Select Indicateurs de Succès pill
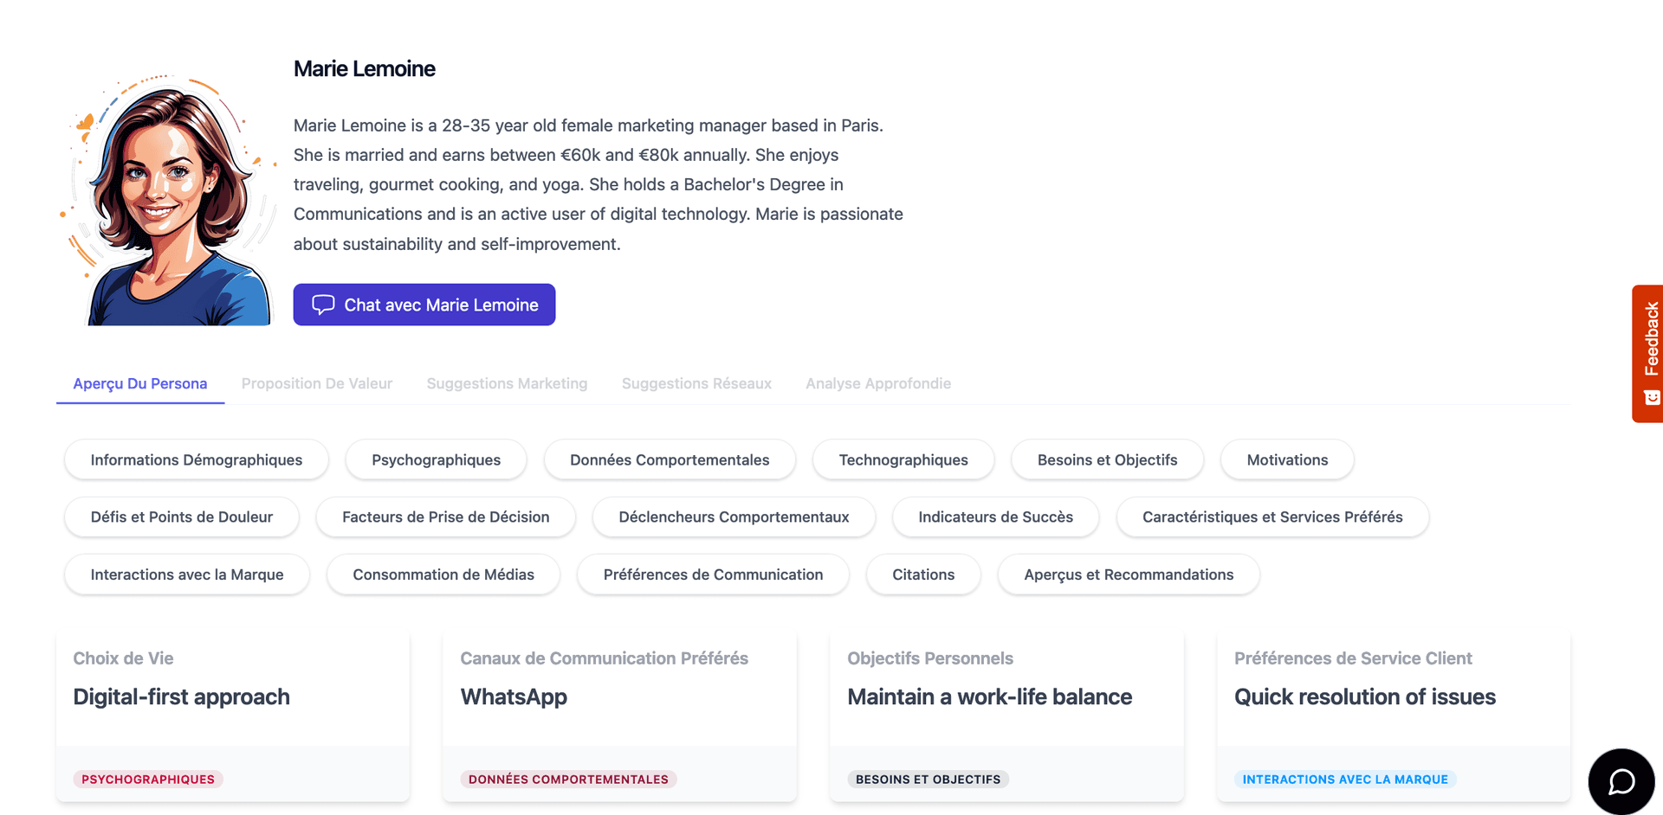The width and height of the screenshot is (1663, 815). [x=995, y=517]
